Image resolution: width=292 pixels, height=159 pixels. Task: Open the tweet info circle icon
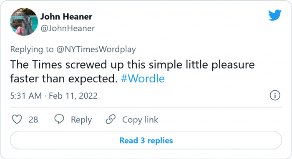275,95
